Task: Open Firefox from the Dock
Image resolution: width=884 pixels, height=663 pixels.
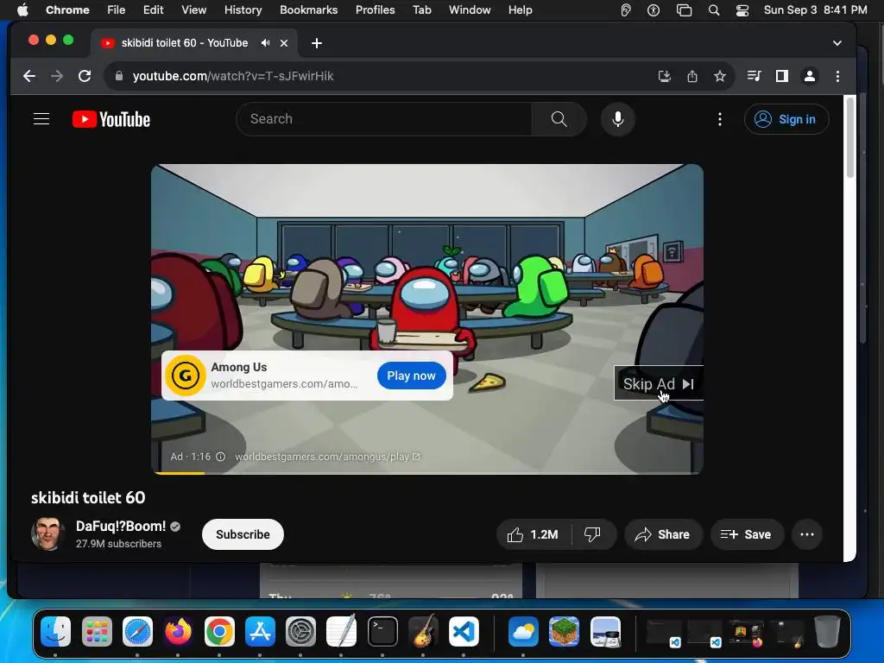Action: point(178,631)
